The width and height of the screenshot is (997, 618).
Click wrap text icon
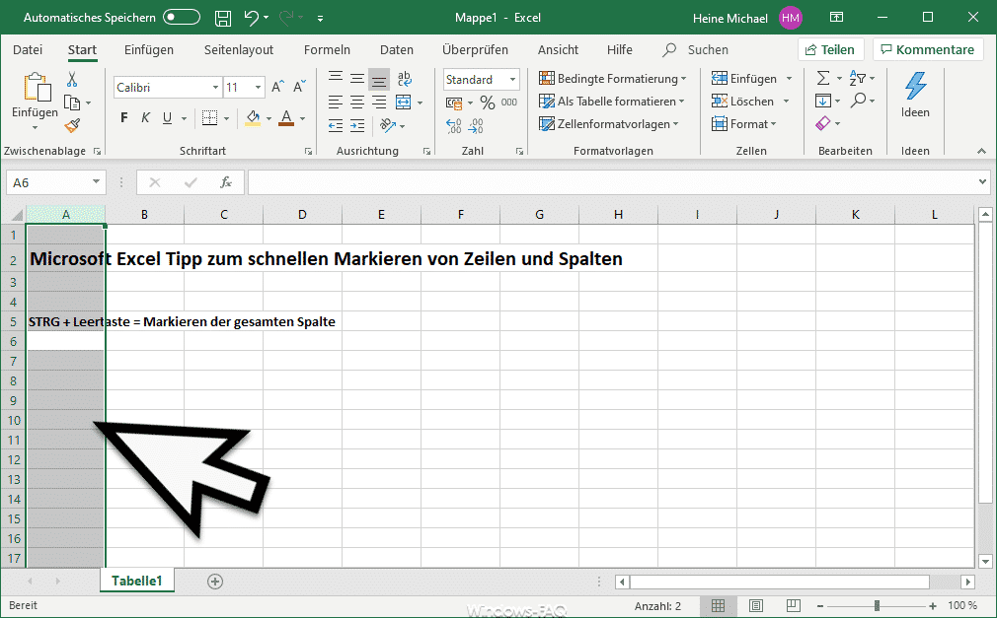(x=405, y=79)
